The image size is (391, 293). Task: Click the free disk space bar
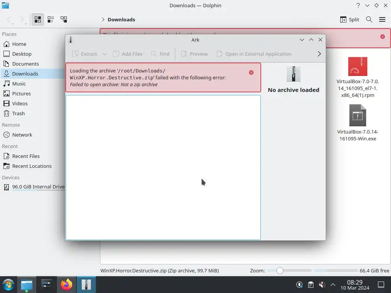(x=336, y=270)
